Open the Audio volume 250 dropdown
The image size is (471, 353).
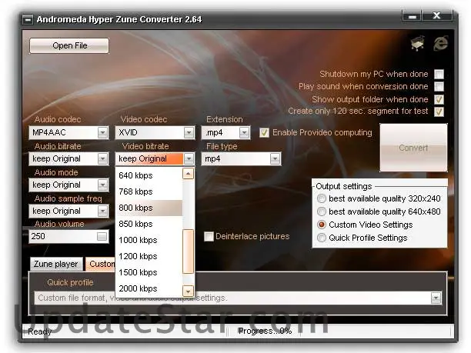pos(102,237)
